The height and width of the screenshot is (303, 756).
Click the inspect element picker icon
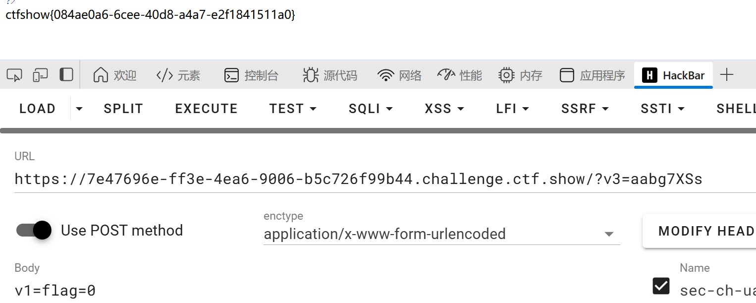(14, 75)
